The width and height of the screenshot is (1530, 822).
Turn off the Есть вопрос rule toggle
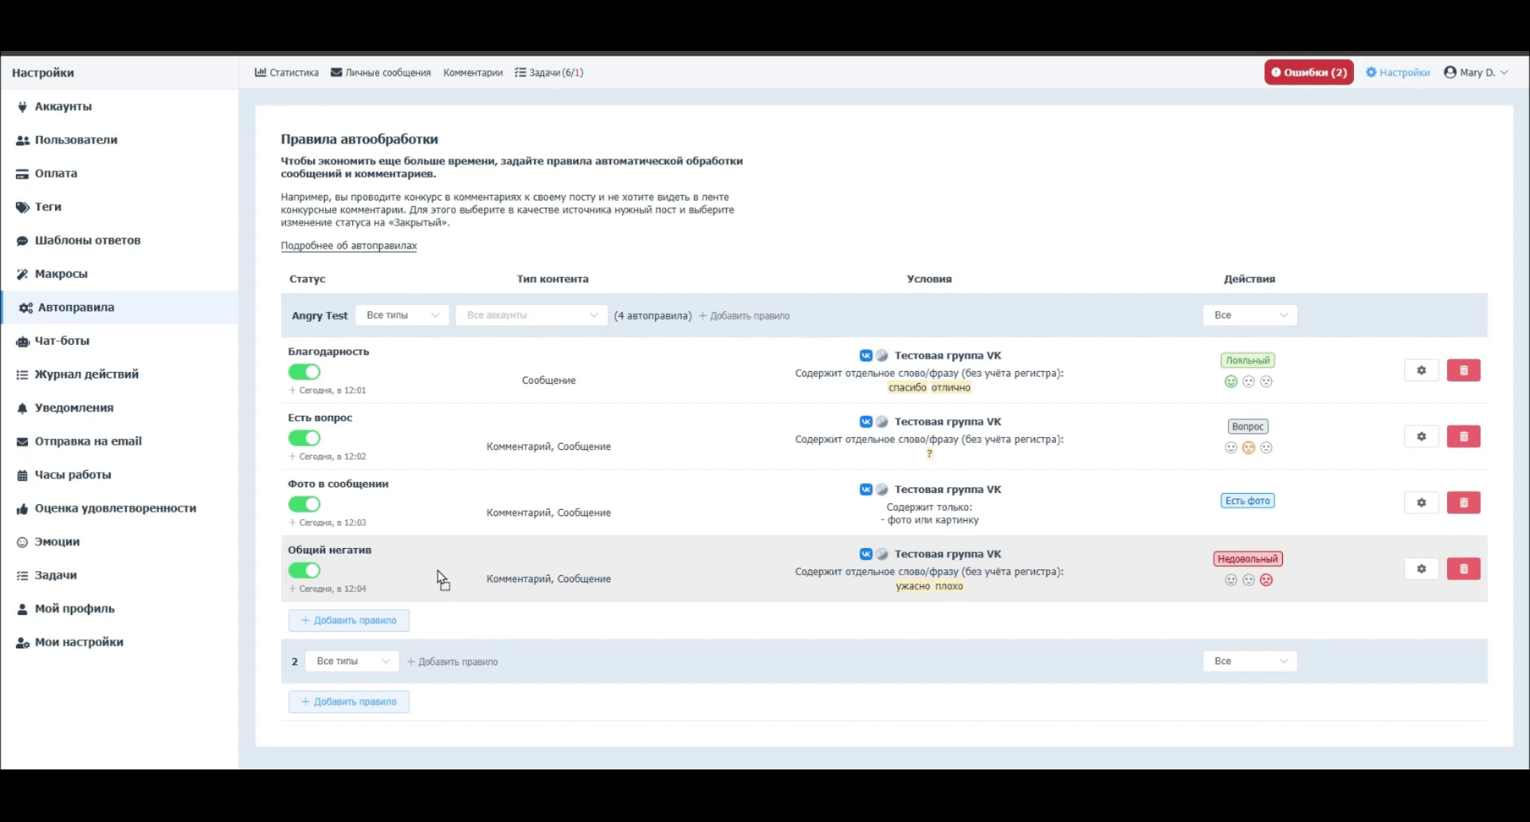[304, 438]
